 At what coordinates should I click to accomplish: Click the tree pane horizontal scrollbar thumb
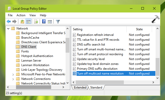click(x=34, y=87)
